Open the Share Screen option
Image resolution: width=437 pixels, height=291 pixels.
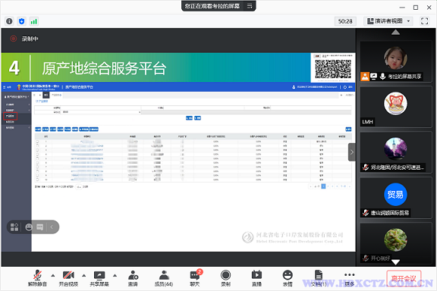coord(99,278)
